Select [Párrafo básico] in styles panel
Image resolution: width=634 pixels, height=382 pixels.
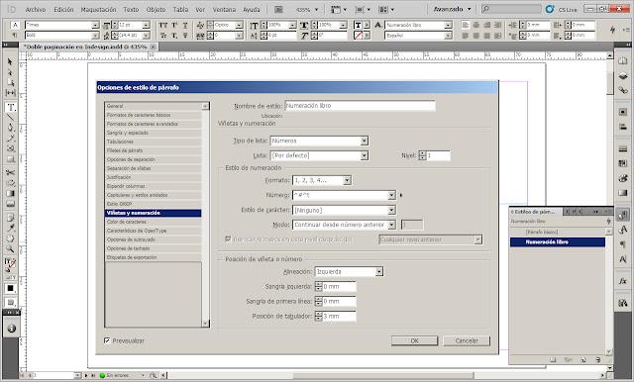558,233
